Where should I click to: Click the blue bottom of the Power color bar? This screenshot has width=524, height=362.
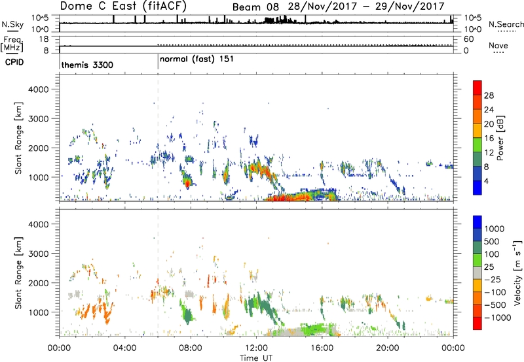click(x=477, y=188)
